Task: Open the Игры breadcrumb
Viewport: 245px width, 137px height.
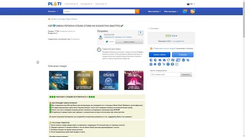Action: (x=68, y=19)
